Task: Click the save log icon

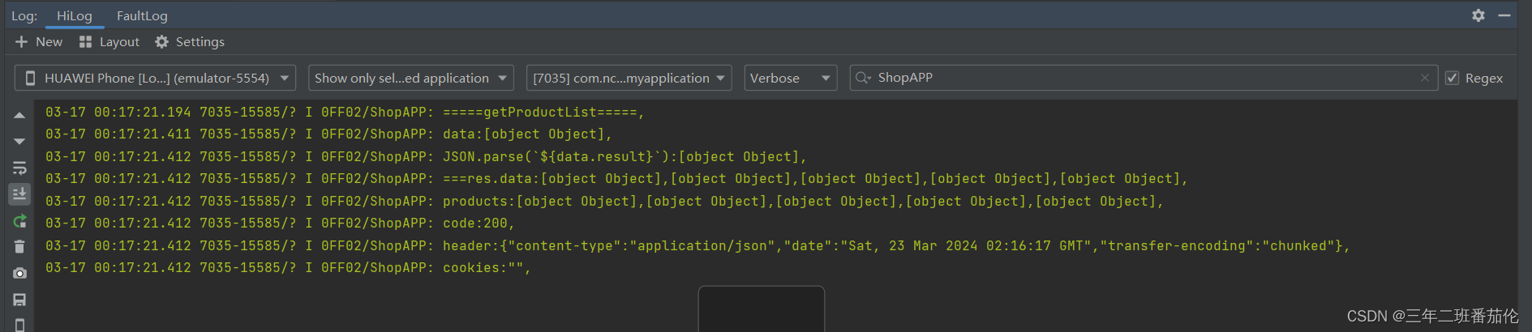Action: 19,300
